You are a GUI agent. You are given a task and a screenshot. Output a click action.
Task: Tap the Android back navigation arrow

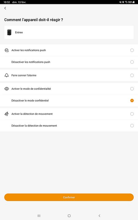point(99,216)
